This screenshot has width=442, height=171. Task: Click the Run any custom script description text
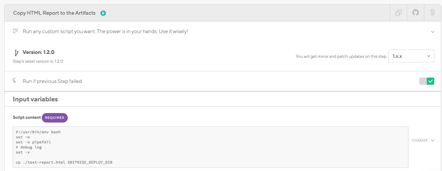(105, 31)
